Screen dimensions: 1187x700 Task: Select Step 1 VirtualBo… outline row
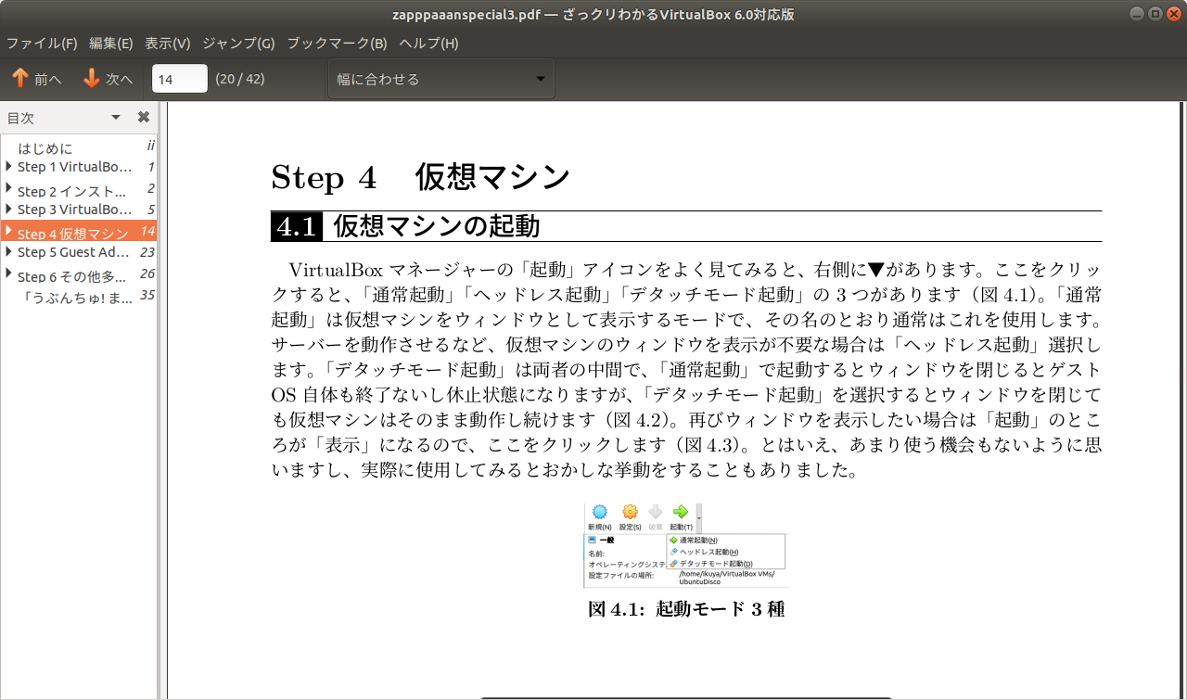pos(79,167)
